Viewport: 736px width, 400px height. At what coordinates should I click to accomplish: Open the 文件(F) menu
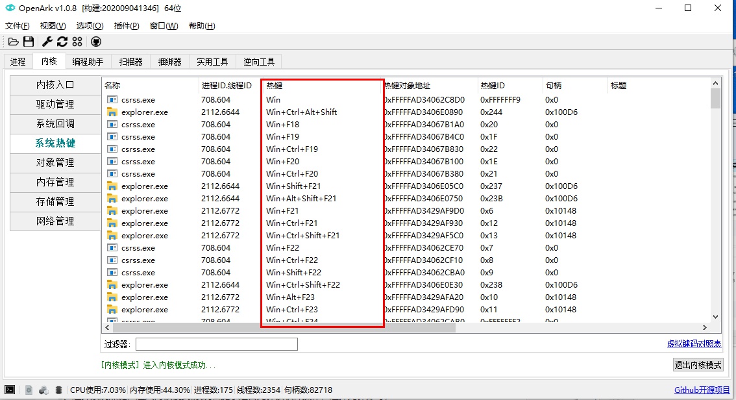coord(17,25)
